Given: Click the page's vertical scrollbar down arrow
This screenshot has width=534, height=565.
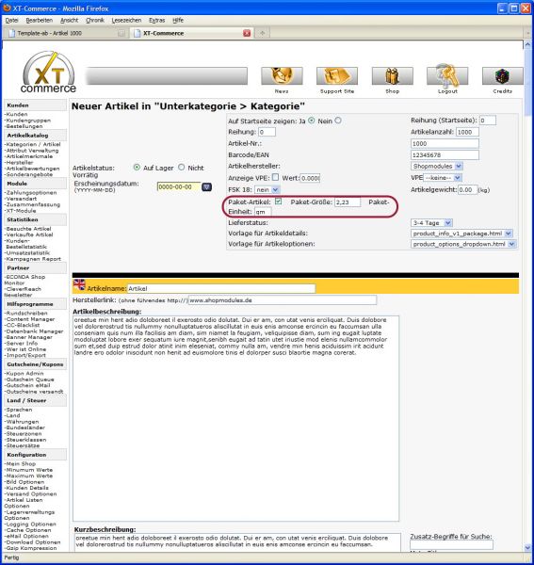Looking at the screenshot, I should [528, 547].
